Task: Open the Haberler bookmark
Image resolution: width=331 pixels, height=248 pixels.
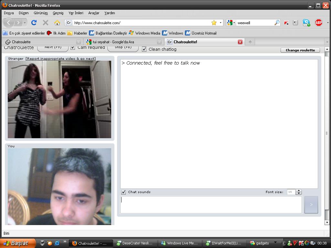Action: (77, 33)
